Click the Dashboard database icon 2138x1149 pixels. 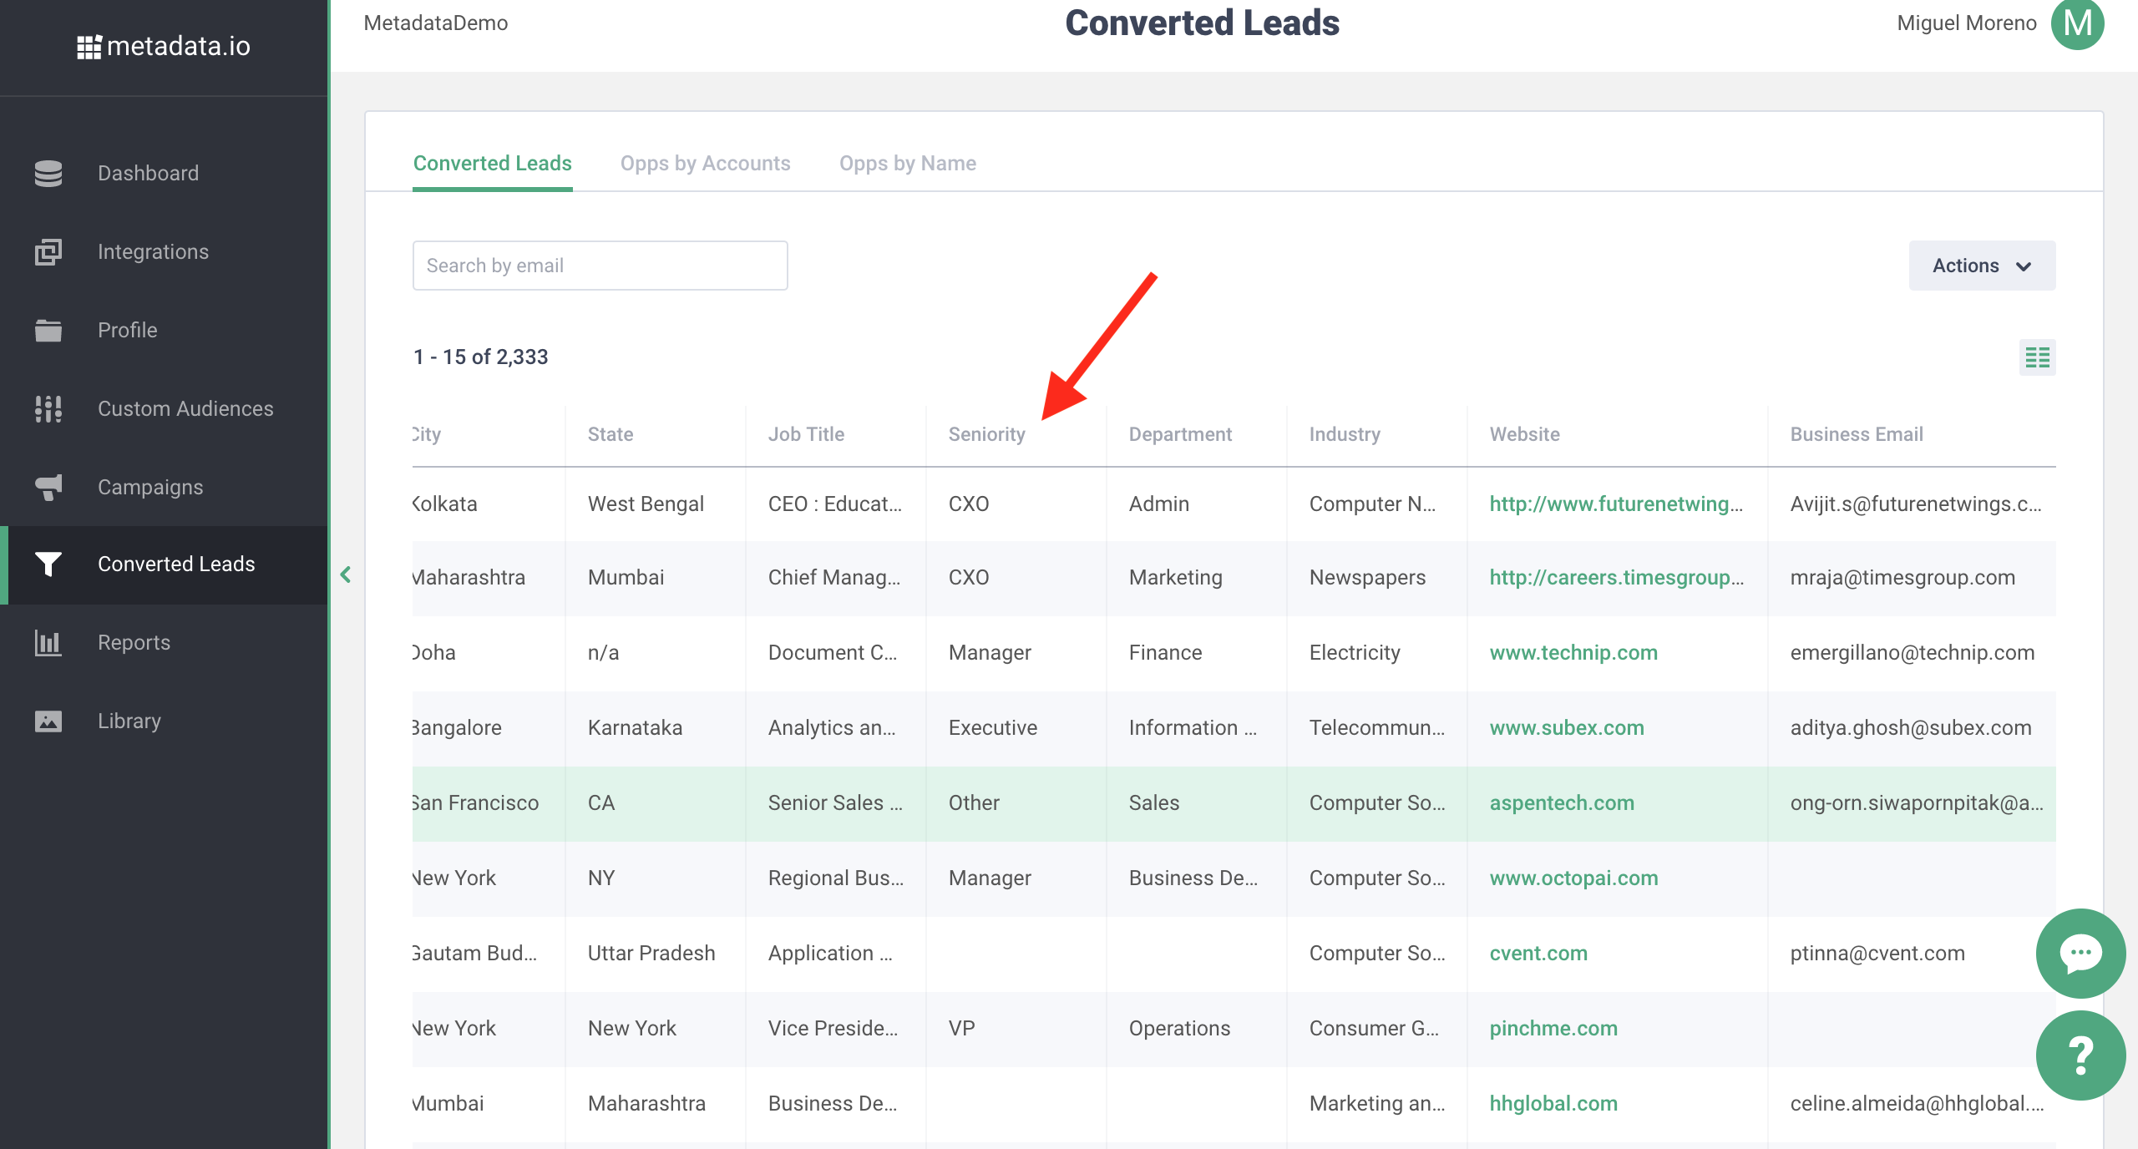click(x=48, y=173)
